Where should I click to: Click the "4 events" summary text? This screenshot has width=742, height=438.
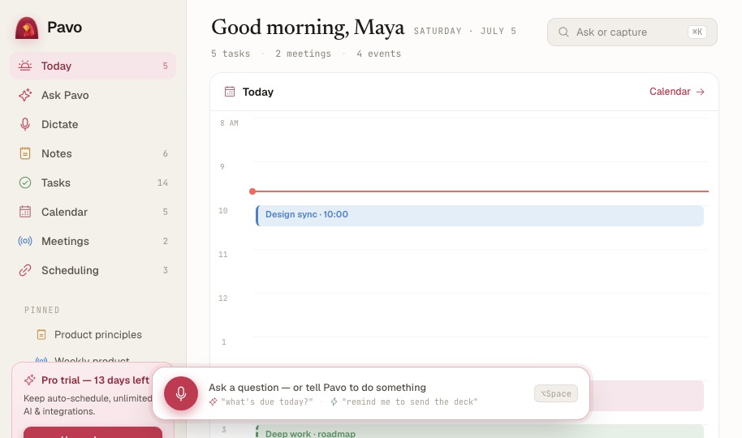[x=378, y=54]
